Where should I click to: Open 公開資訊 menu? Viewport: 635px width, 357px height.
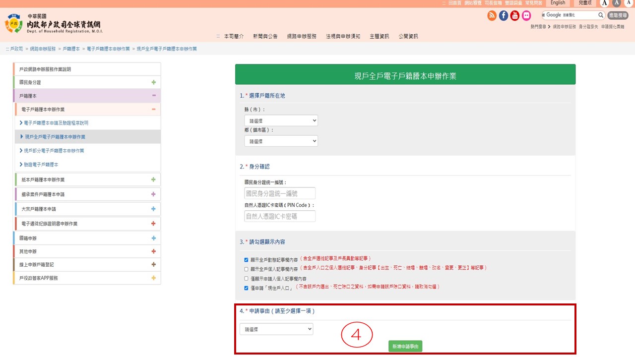coord(408,36)
